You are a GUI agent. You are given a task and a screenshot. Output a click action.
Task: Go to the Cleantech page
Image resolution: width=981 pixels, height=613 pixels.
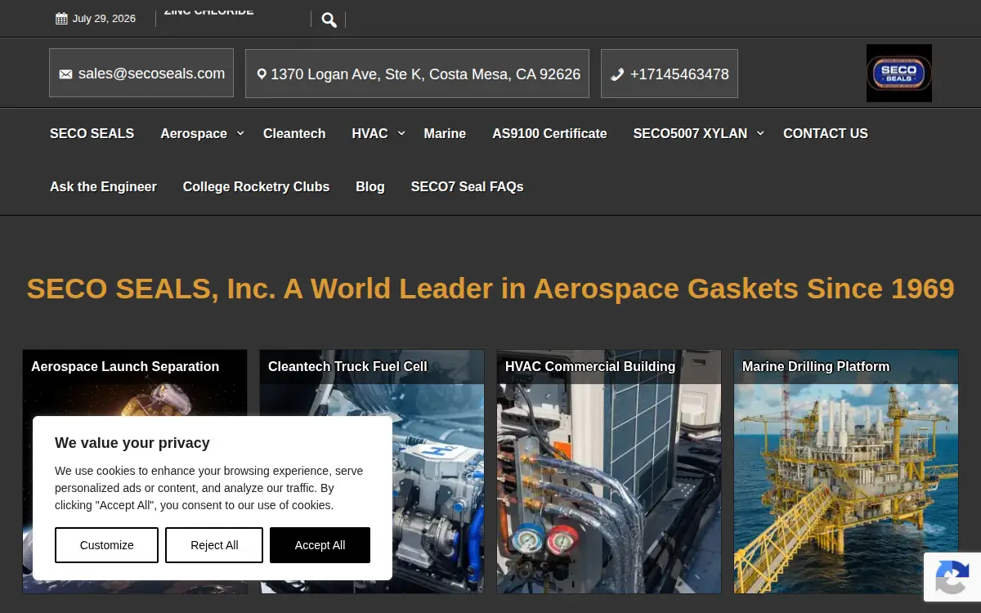click(294, 133)
